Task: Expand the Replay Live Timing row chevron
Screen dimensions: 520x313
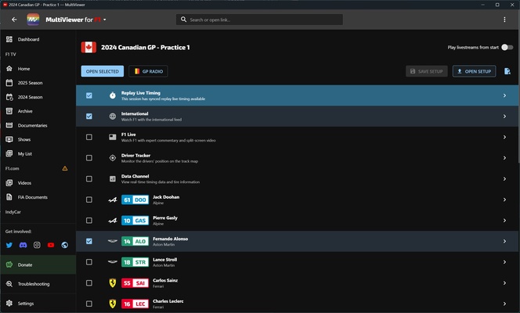Action: [504, 95]
